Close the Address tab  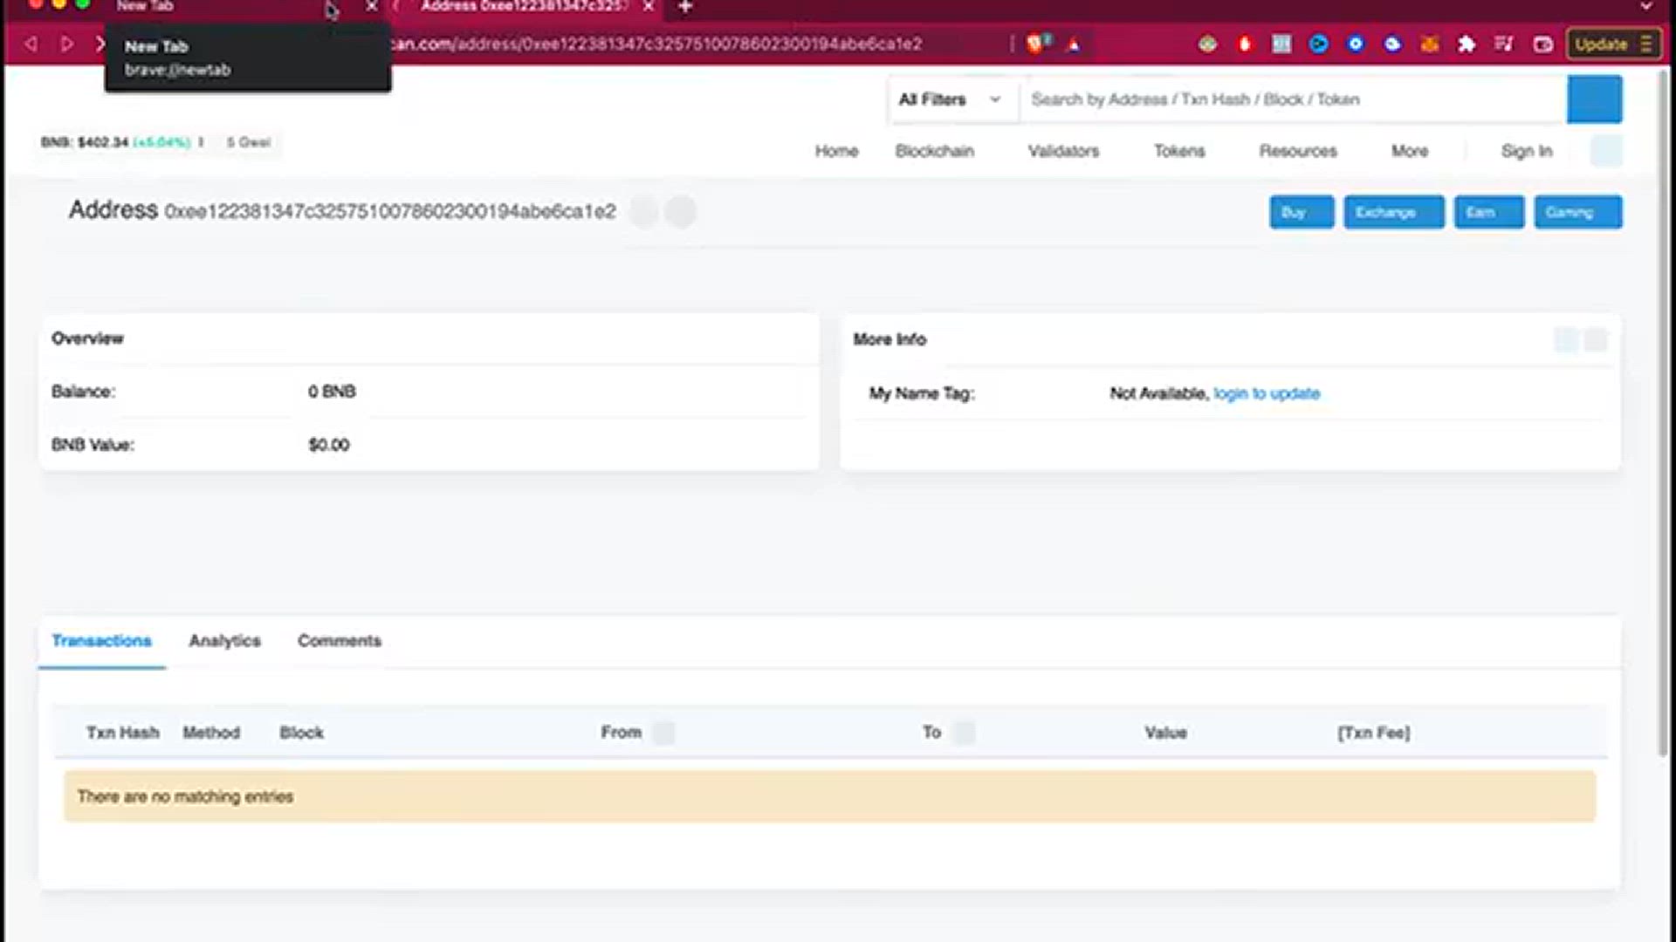649,6
